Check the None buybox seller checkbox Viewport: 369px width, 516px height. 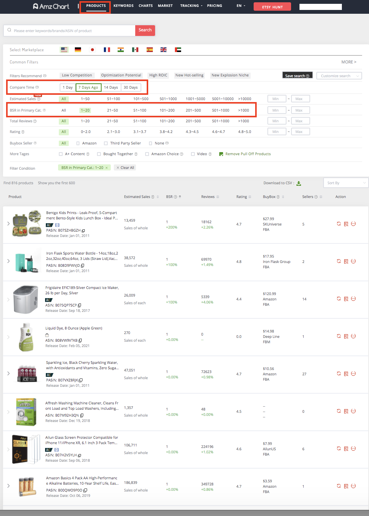(x=151, y=143)
